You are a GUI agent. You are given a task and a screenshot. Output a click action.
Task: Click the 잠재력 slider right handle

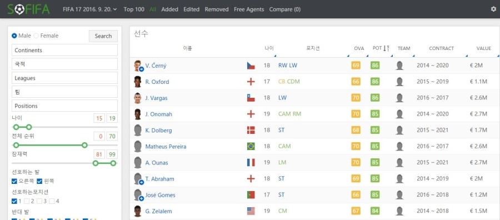click(x=113, y=163)
